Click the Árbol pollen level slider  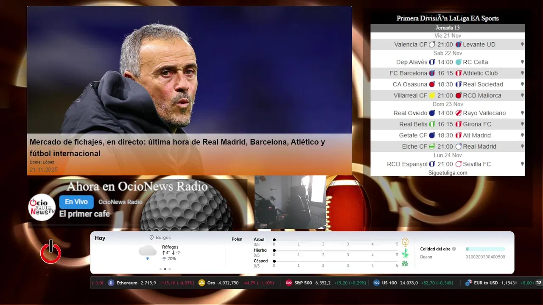click(336, 240)
